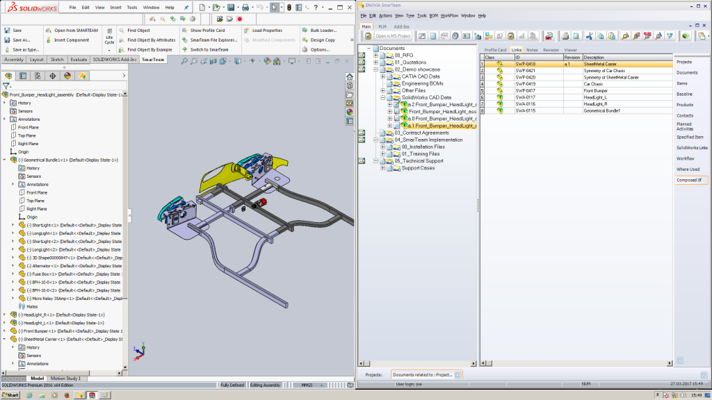Click the Life Cycle icon
Image resolution: width=712 pixels, height=400 pixels.
tap(109, 35)
